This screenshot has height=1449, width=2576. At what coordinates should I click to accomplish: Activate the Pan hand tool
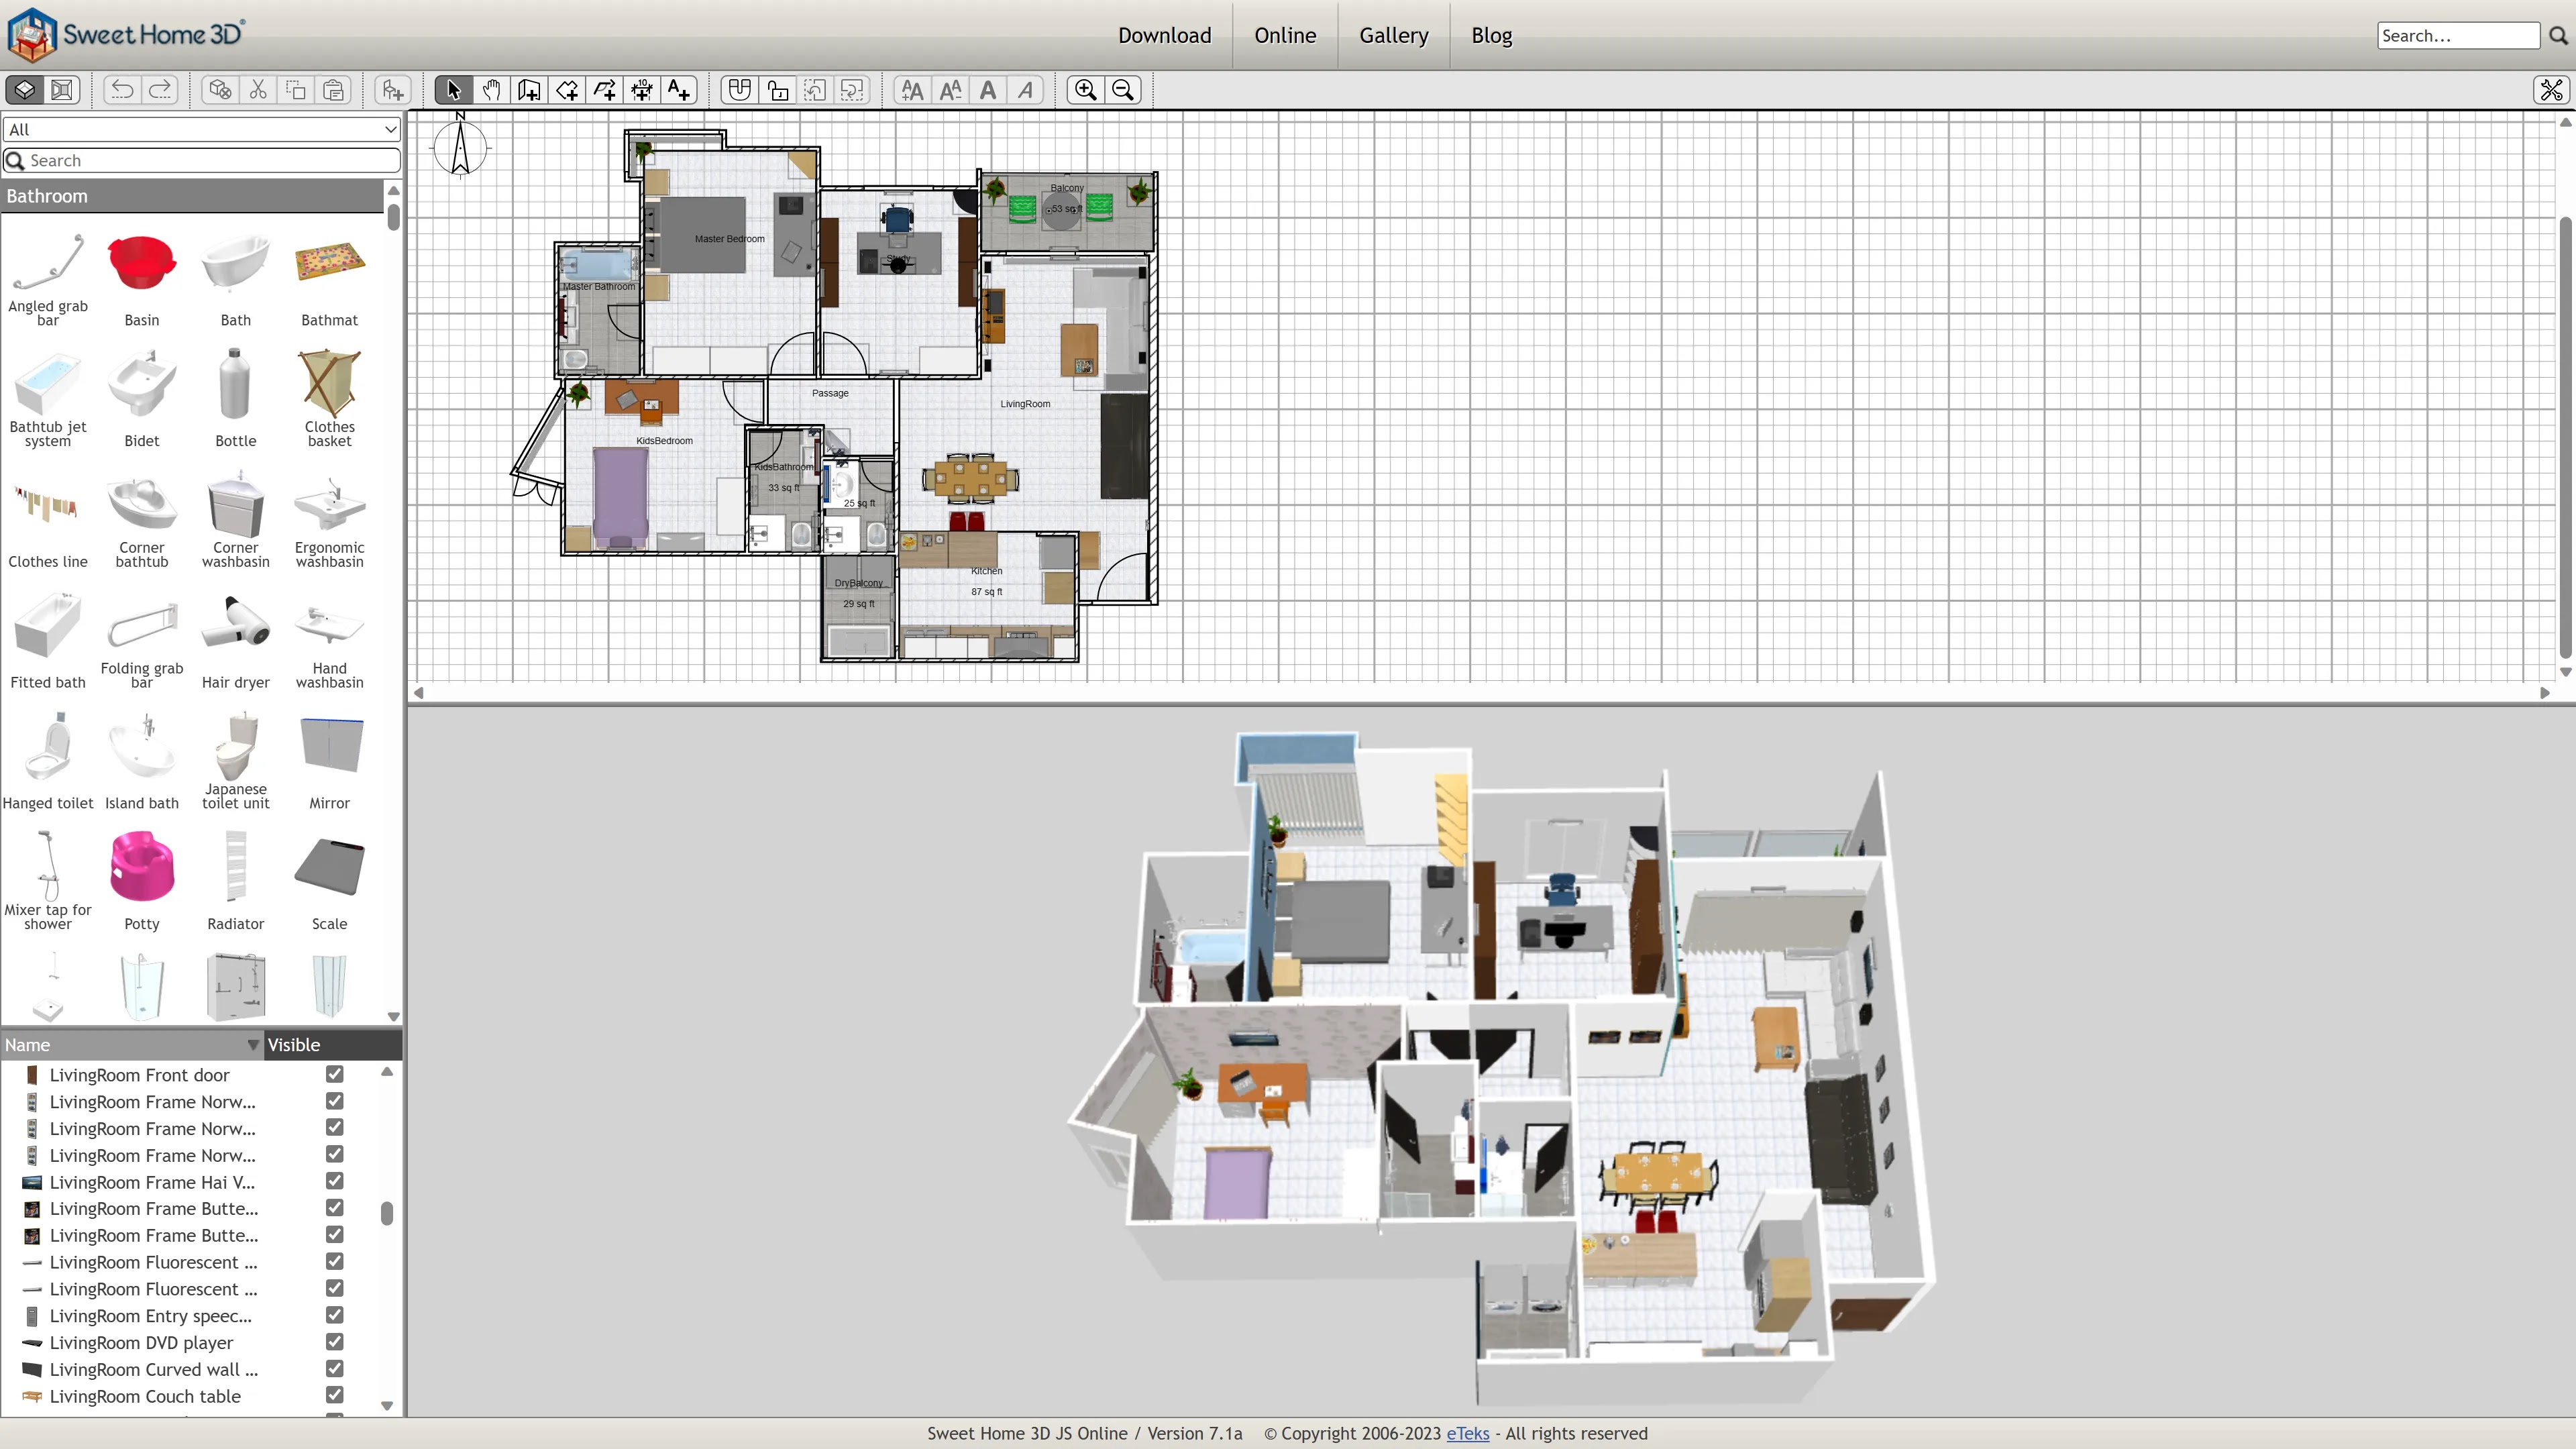click(x=491, y=90)
